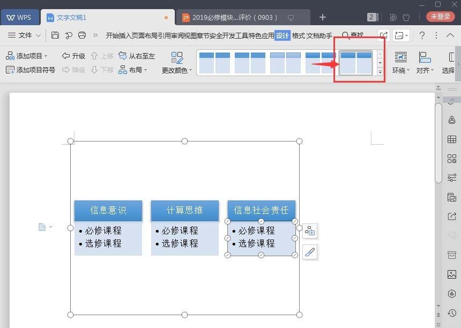
Task: Expand more quick access tools with the » chevron
Action: coord(95,35)
